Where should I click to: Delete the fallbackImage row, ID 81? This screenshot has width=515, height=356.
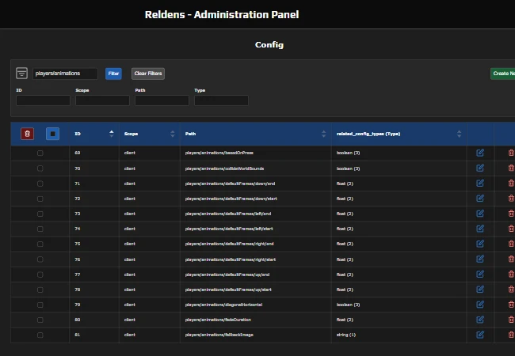click(x=511, y=335)
